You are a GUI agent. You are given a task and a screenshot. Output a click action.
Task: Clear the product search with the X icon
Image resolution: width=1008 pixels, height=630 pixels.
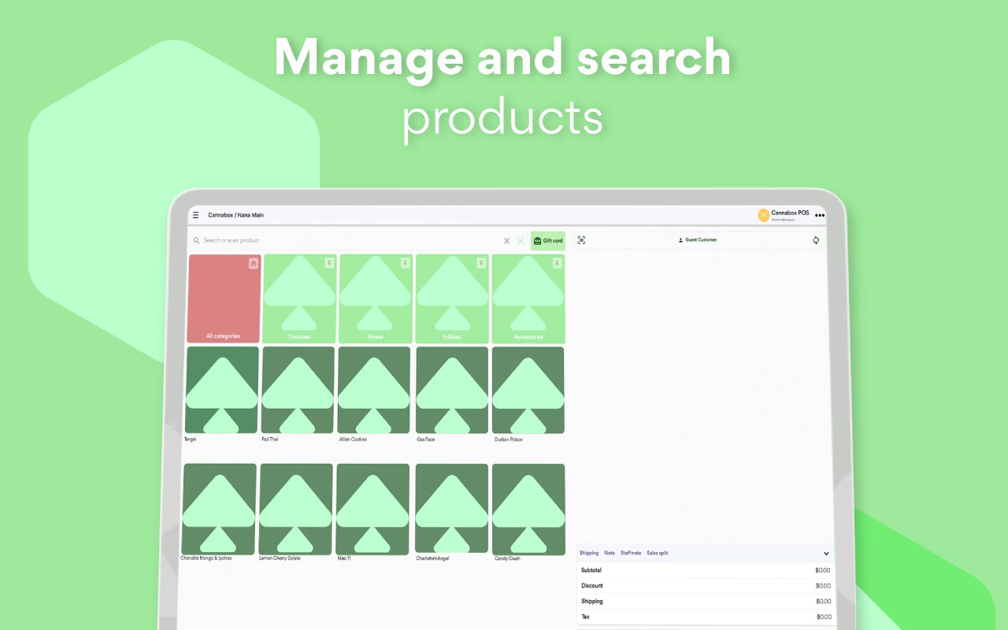click(507, 241)
